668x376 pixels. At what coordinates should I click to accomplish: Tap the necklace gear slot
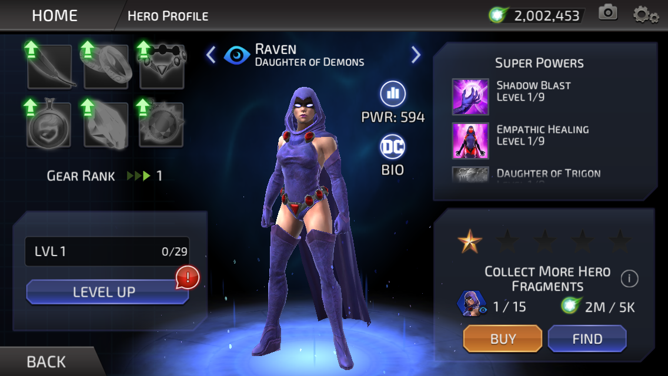(162, 66)
